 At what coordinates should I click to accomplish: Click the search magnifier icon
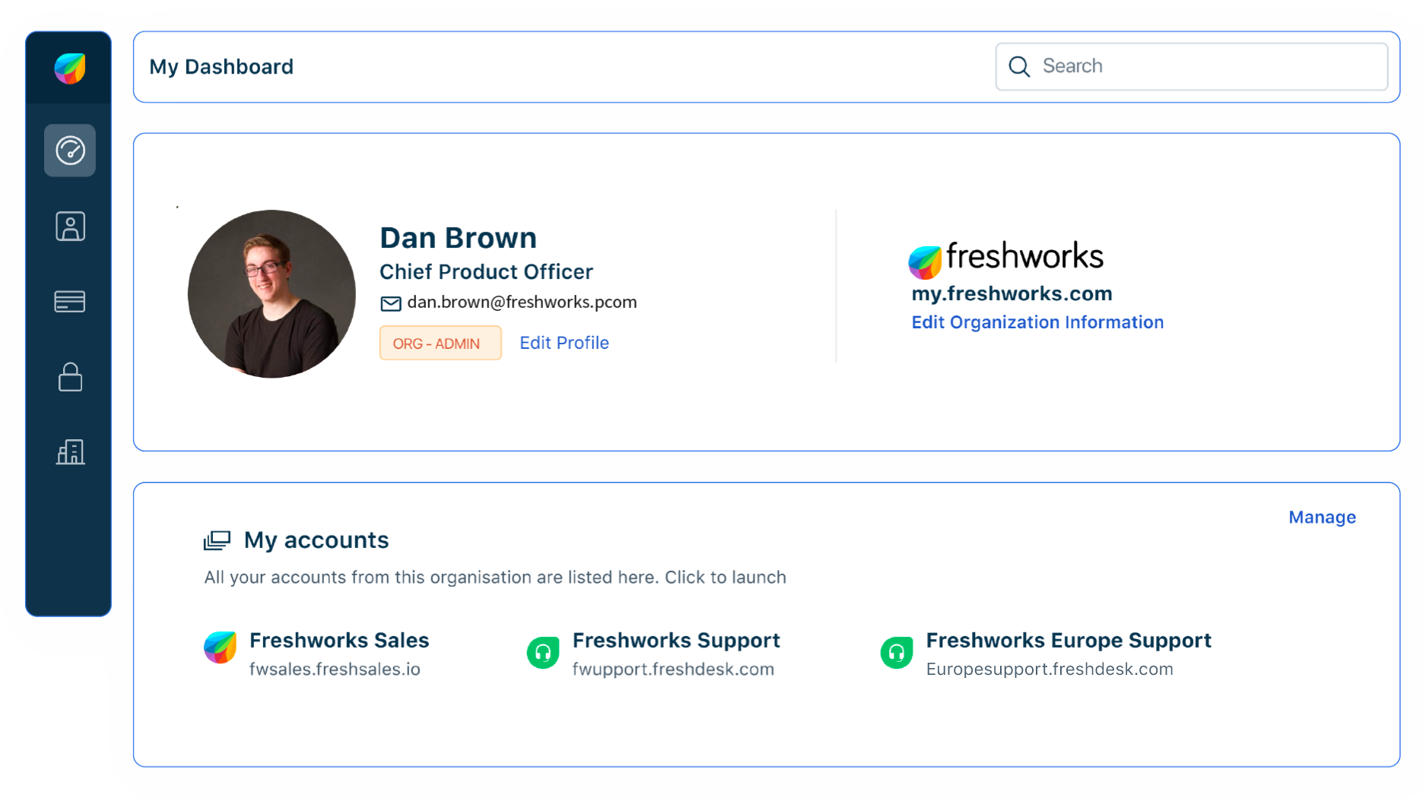[x=1019, y=67]
